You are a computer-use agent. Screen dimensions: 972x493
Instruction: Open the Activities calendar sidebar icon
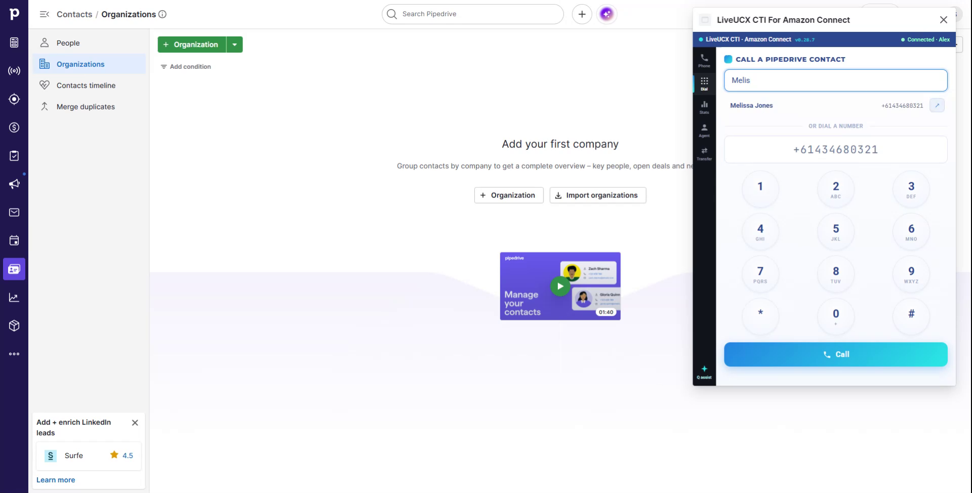[x=14, y=241]
